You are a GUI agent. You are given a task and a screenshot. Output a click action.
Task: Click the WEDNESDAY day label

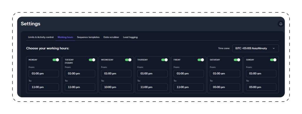click(107, 60)
